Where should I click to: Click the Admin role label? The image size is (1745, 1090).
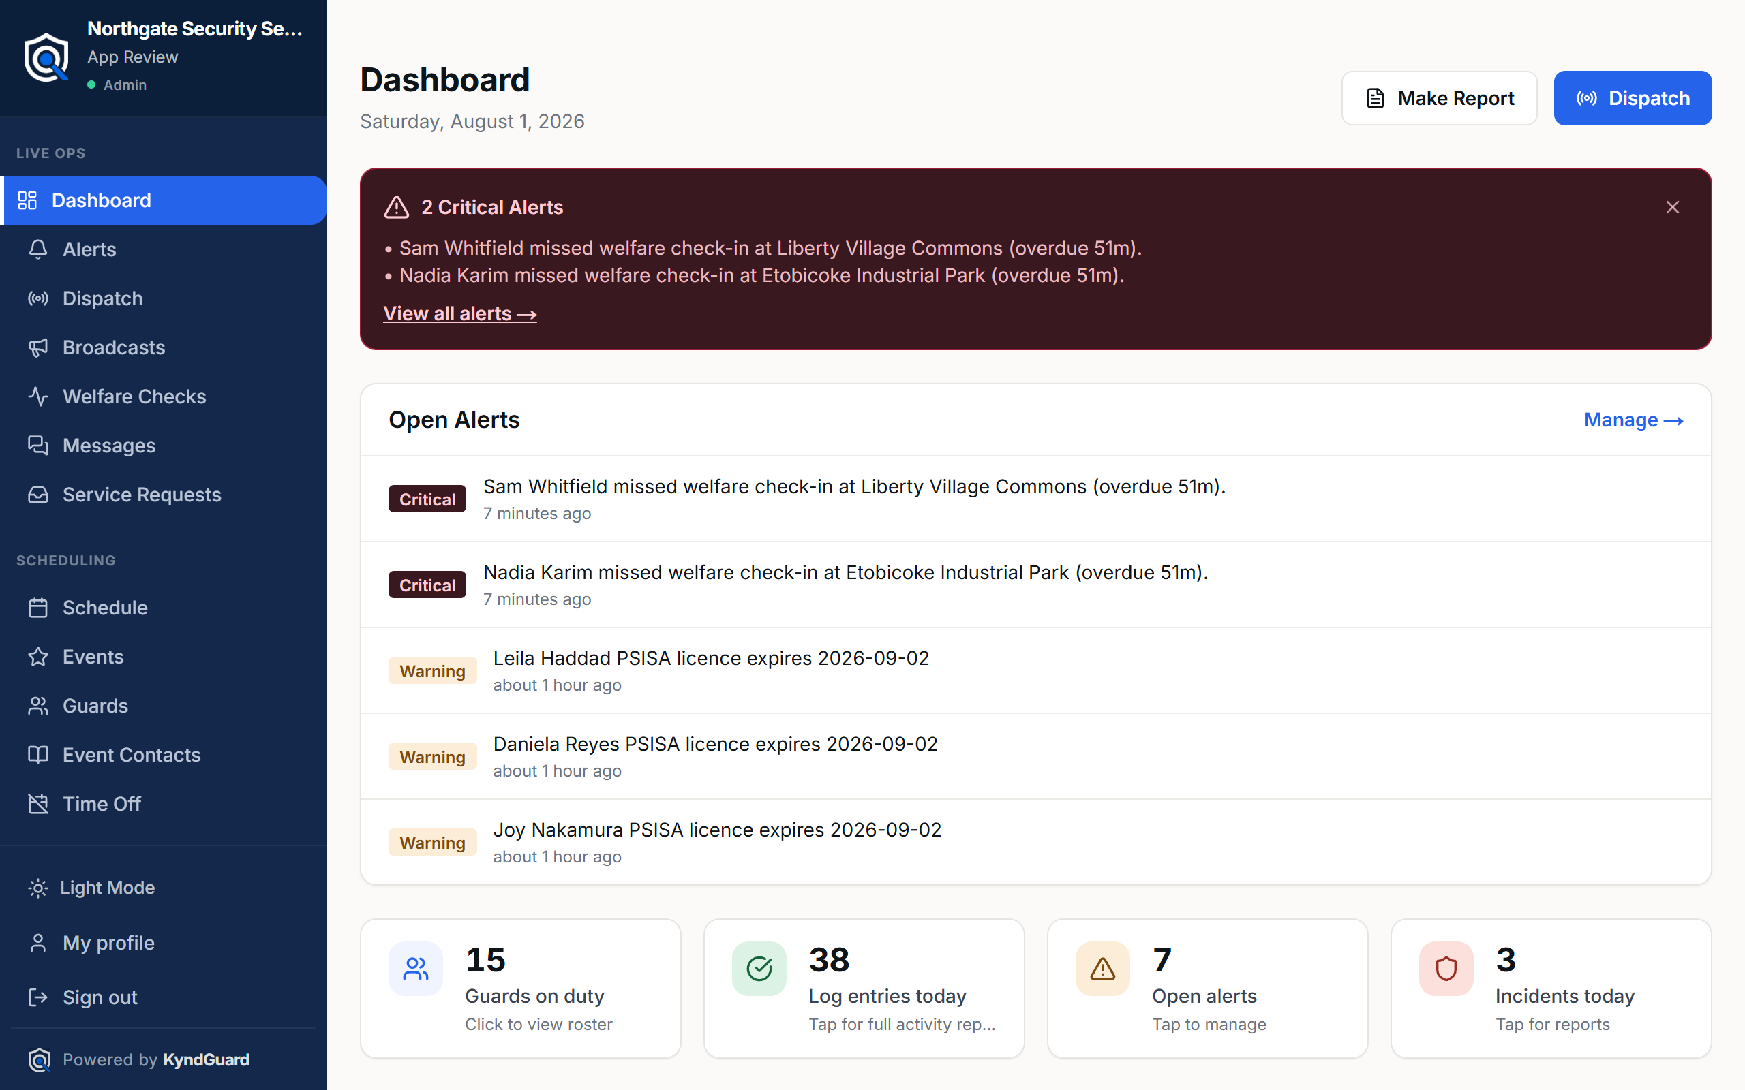click(125, 85)
